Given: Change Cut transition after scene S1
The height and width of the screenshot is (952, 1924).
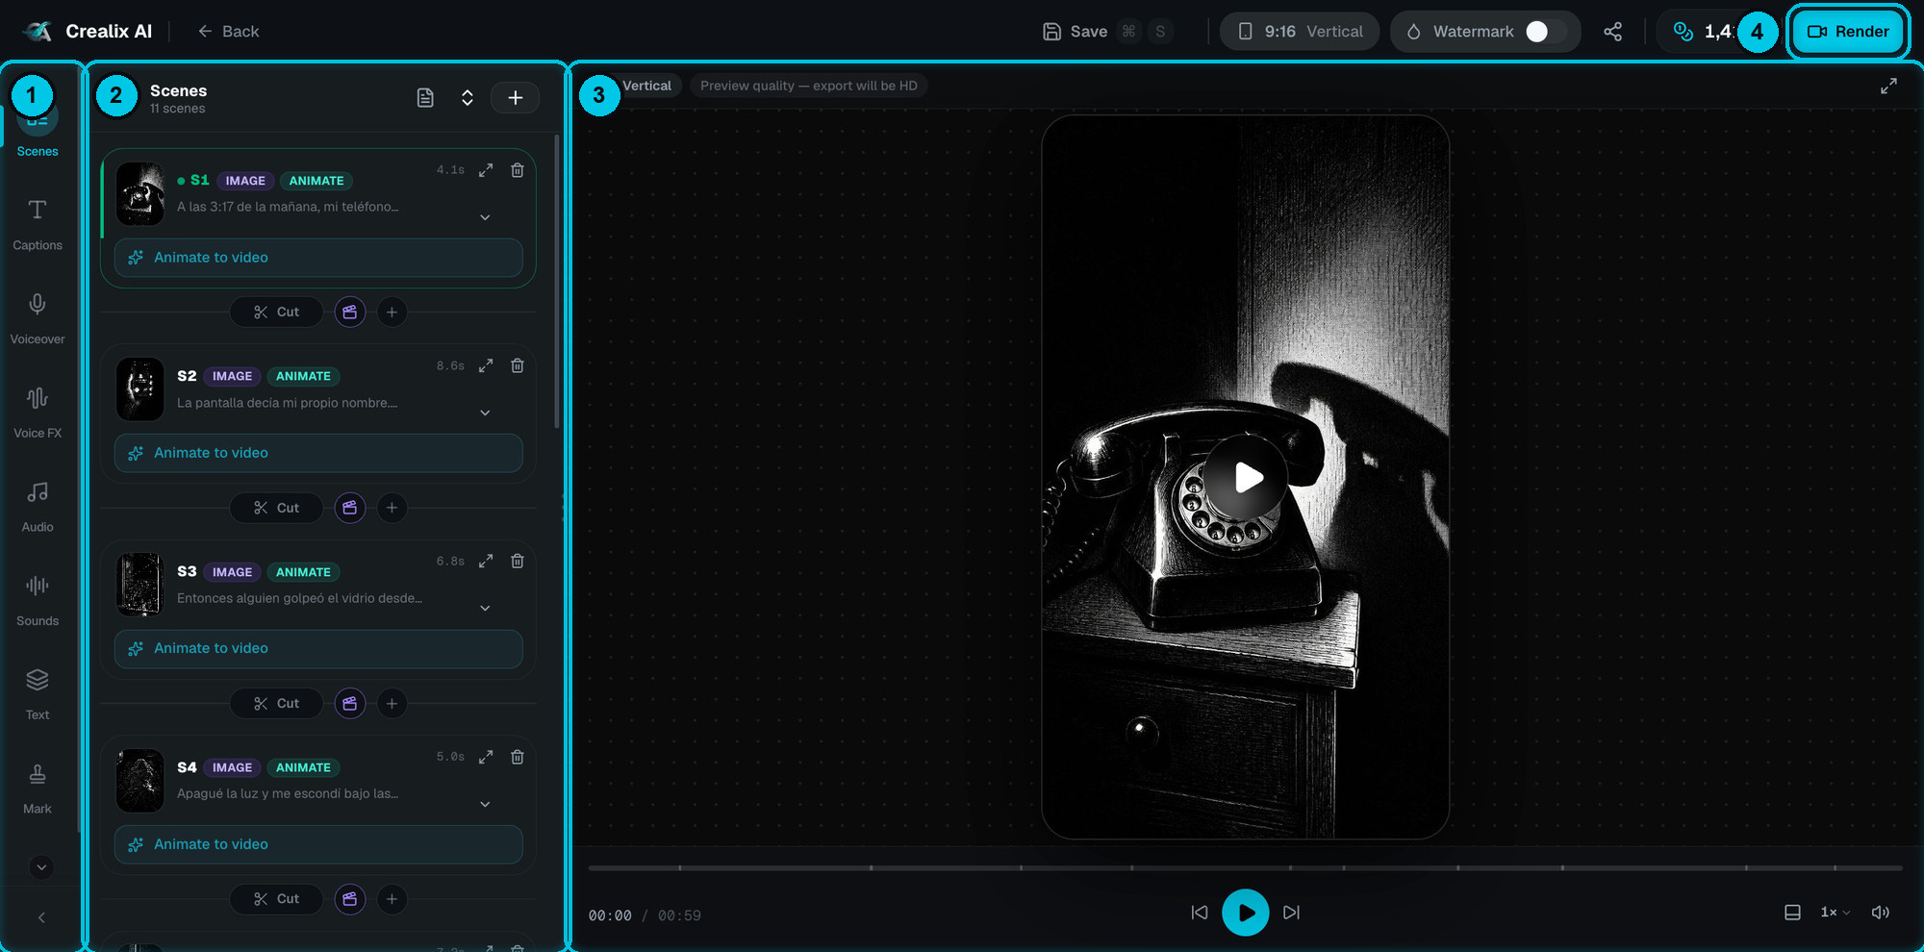Looking at the screenshot, I should tap(276, 312).
